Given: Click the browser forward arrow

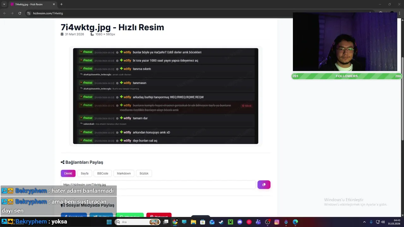Looking at the screenshot, I should point(12,13).
